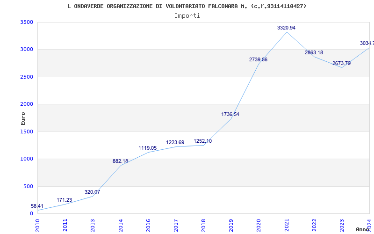Select the 171.23 data label
The width and height of the screenshot is (374, 234).
point(64,200)
